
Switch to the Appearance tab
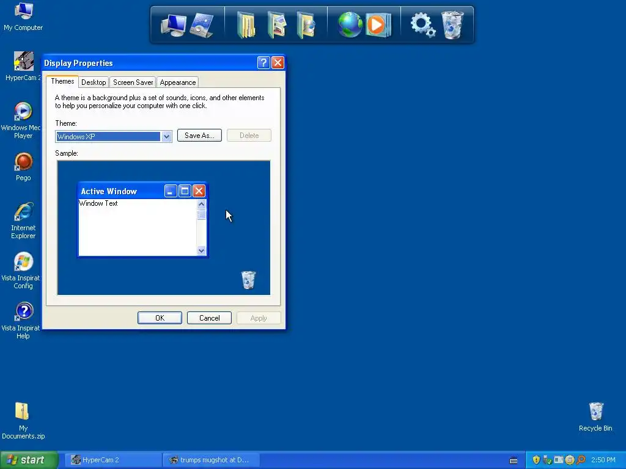(x=178, y=82)
